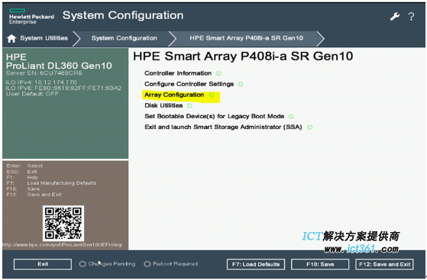Image resolution: width=427 pixels, height=280 pixels.
Task: Click the iLO IPv4 address text
Action: pyautogui.click(x=41, y=82)
